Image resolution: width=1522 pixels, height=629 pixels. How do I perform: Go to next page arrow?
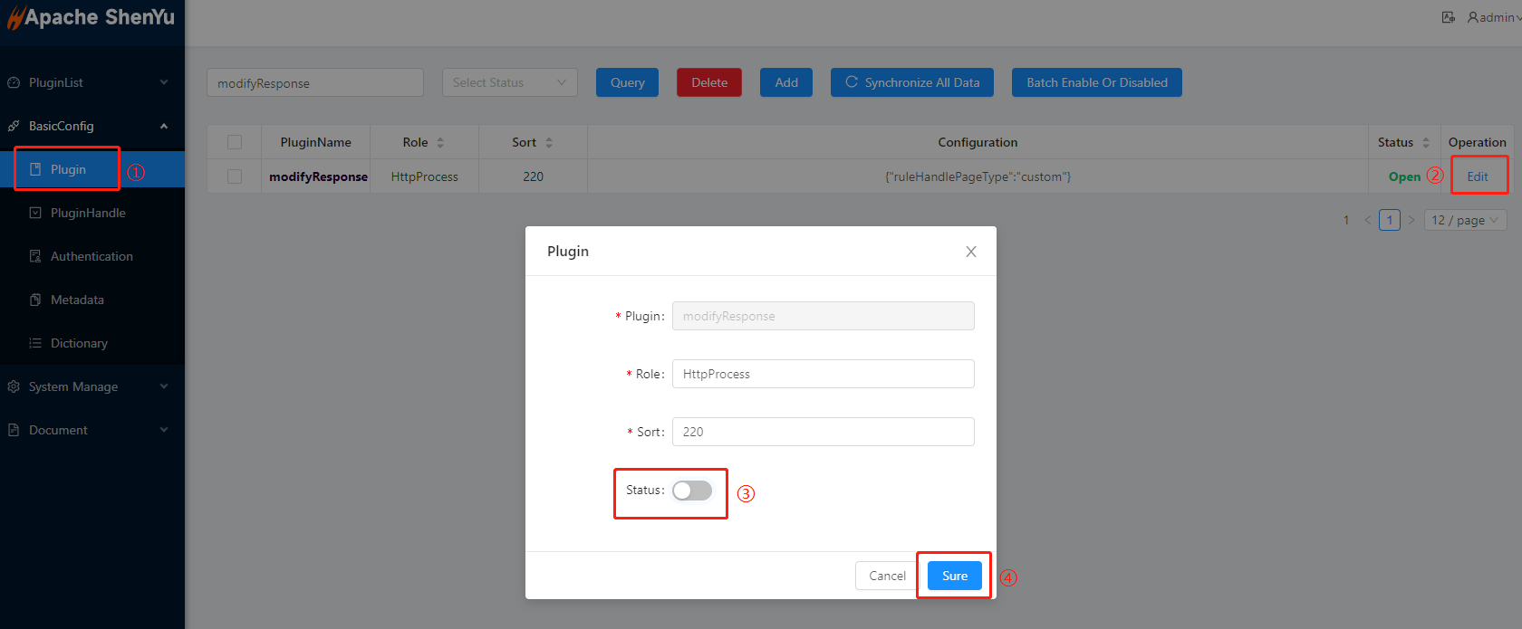(x=1411, y=220)
